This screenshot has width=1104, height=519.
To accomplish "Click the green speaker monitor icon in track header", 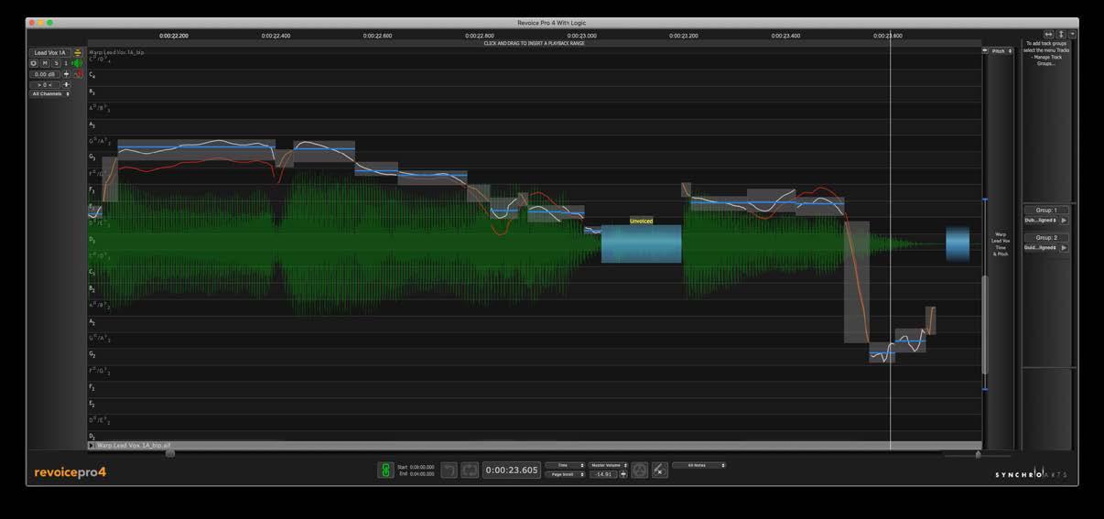I will coord(77,63).
